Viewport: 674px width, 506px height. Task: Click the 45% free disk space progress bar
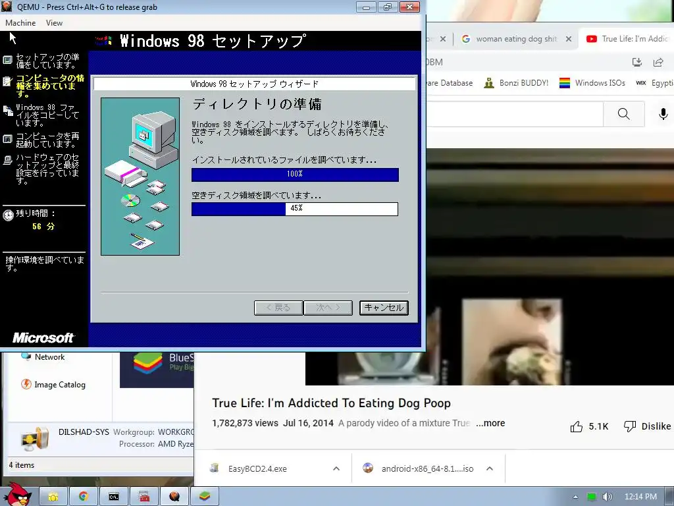click(295, 209)
